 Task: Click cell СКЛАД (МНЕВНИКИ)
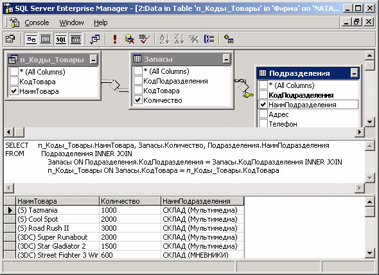pyautogui.click(x=202, y=254)
